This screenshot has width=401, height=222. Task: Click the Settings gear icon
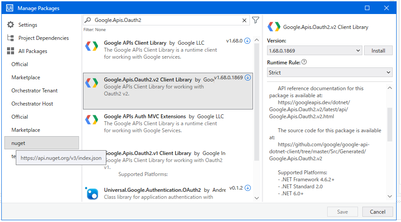point(11,25)
